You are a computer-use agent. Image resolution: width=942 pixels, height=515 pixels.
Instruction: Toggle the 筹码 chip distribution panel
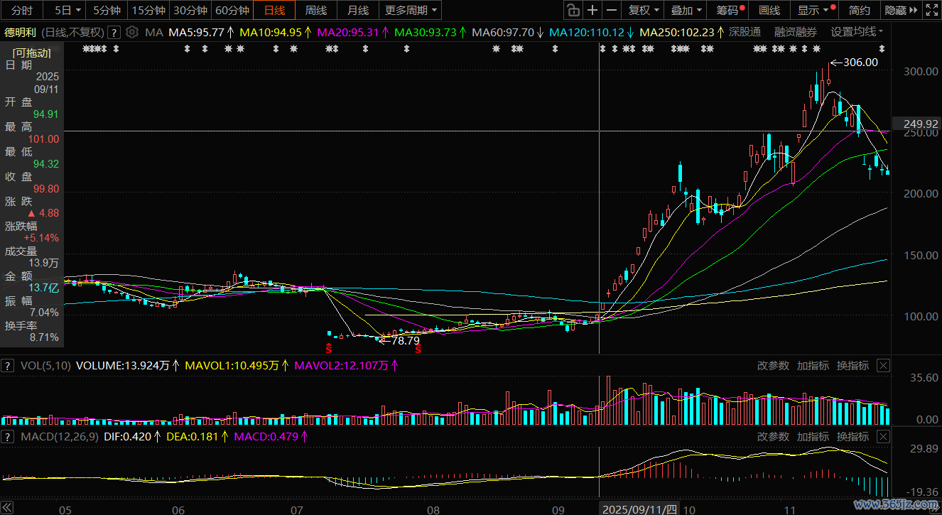730,10
